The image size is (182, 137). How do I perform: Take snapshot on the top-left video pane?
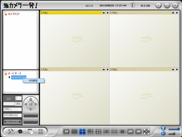[104, 12]
